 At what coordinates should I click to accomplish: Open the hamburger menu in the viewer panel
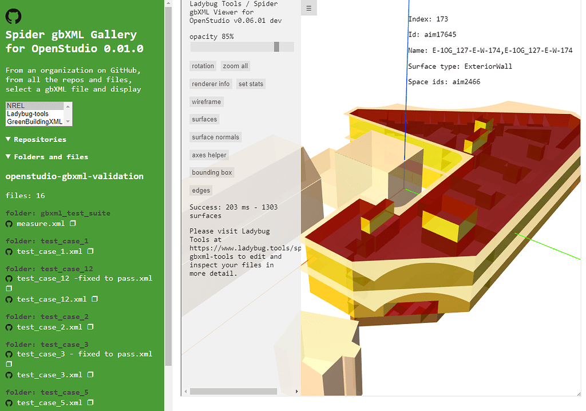click(x=309, y=8)
